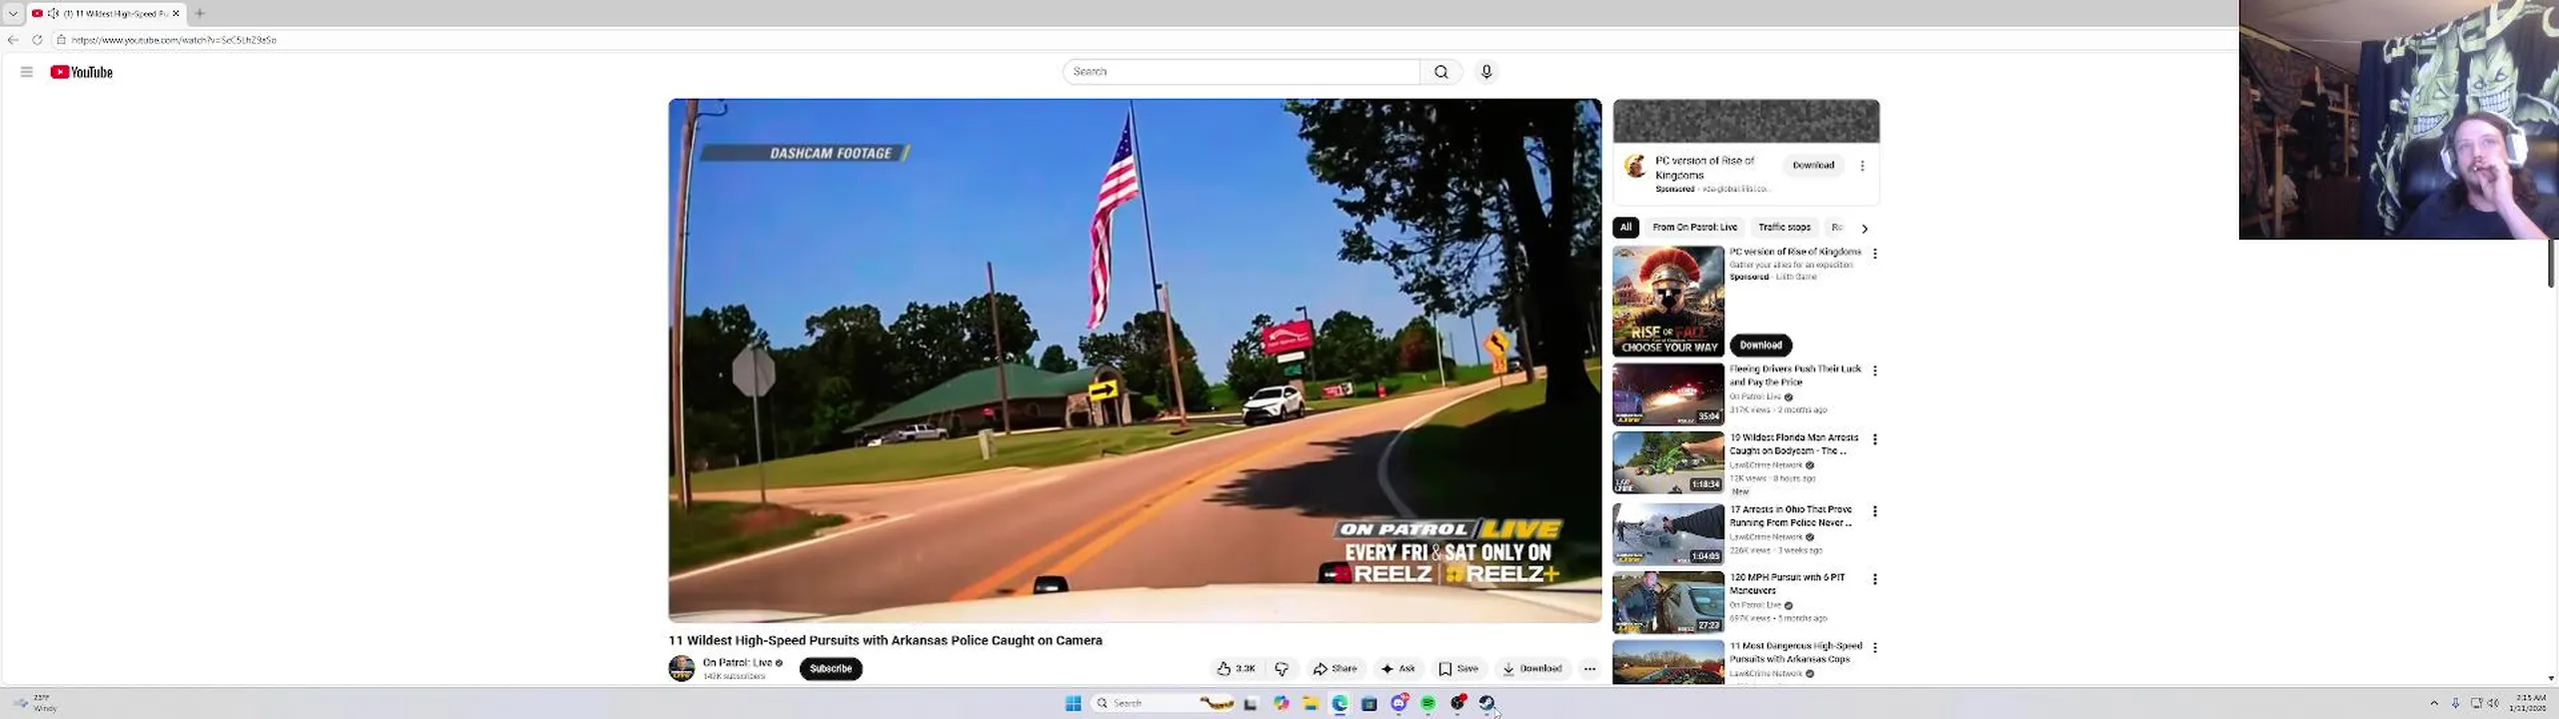
Task: Click black Download button on Rise of Kingdoms ad
Action: pyautogui.click(x=1761, y=346)
